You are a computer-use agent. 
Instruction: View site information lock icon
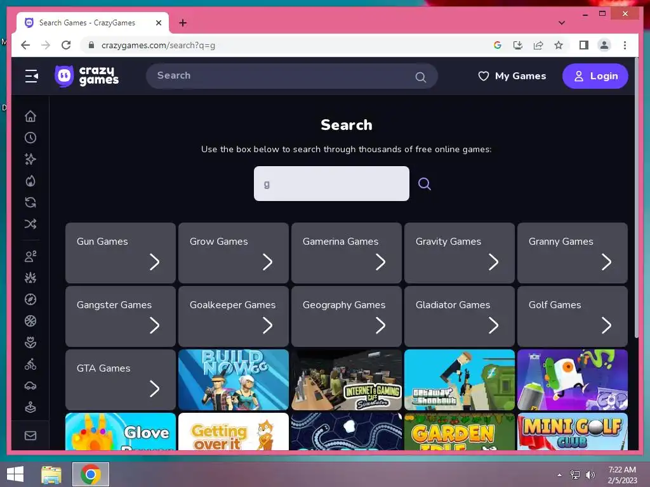(x=91, y=45)
